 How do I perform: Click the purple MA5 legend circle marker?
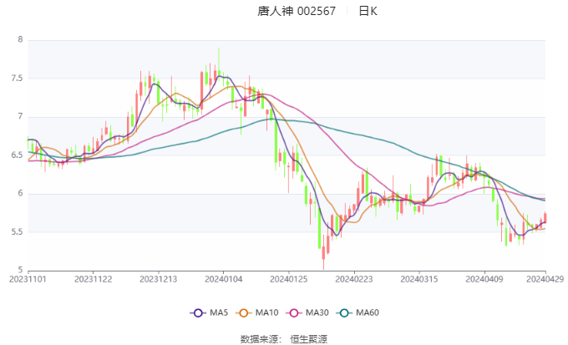coord(198,312)
